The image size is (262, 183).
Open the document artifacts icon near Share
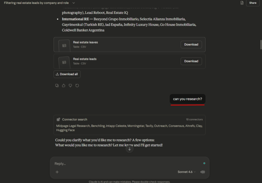click(x=242, y=3)
